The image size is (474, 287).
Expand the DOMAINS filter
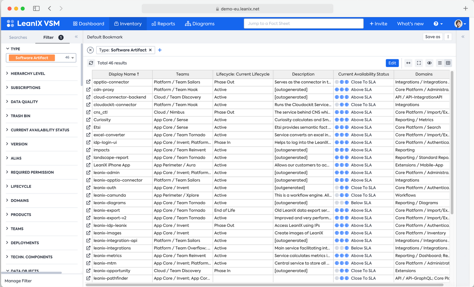(x=17, y=201)
